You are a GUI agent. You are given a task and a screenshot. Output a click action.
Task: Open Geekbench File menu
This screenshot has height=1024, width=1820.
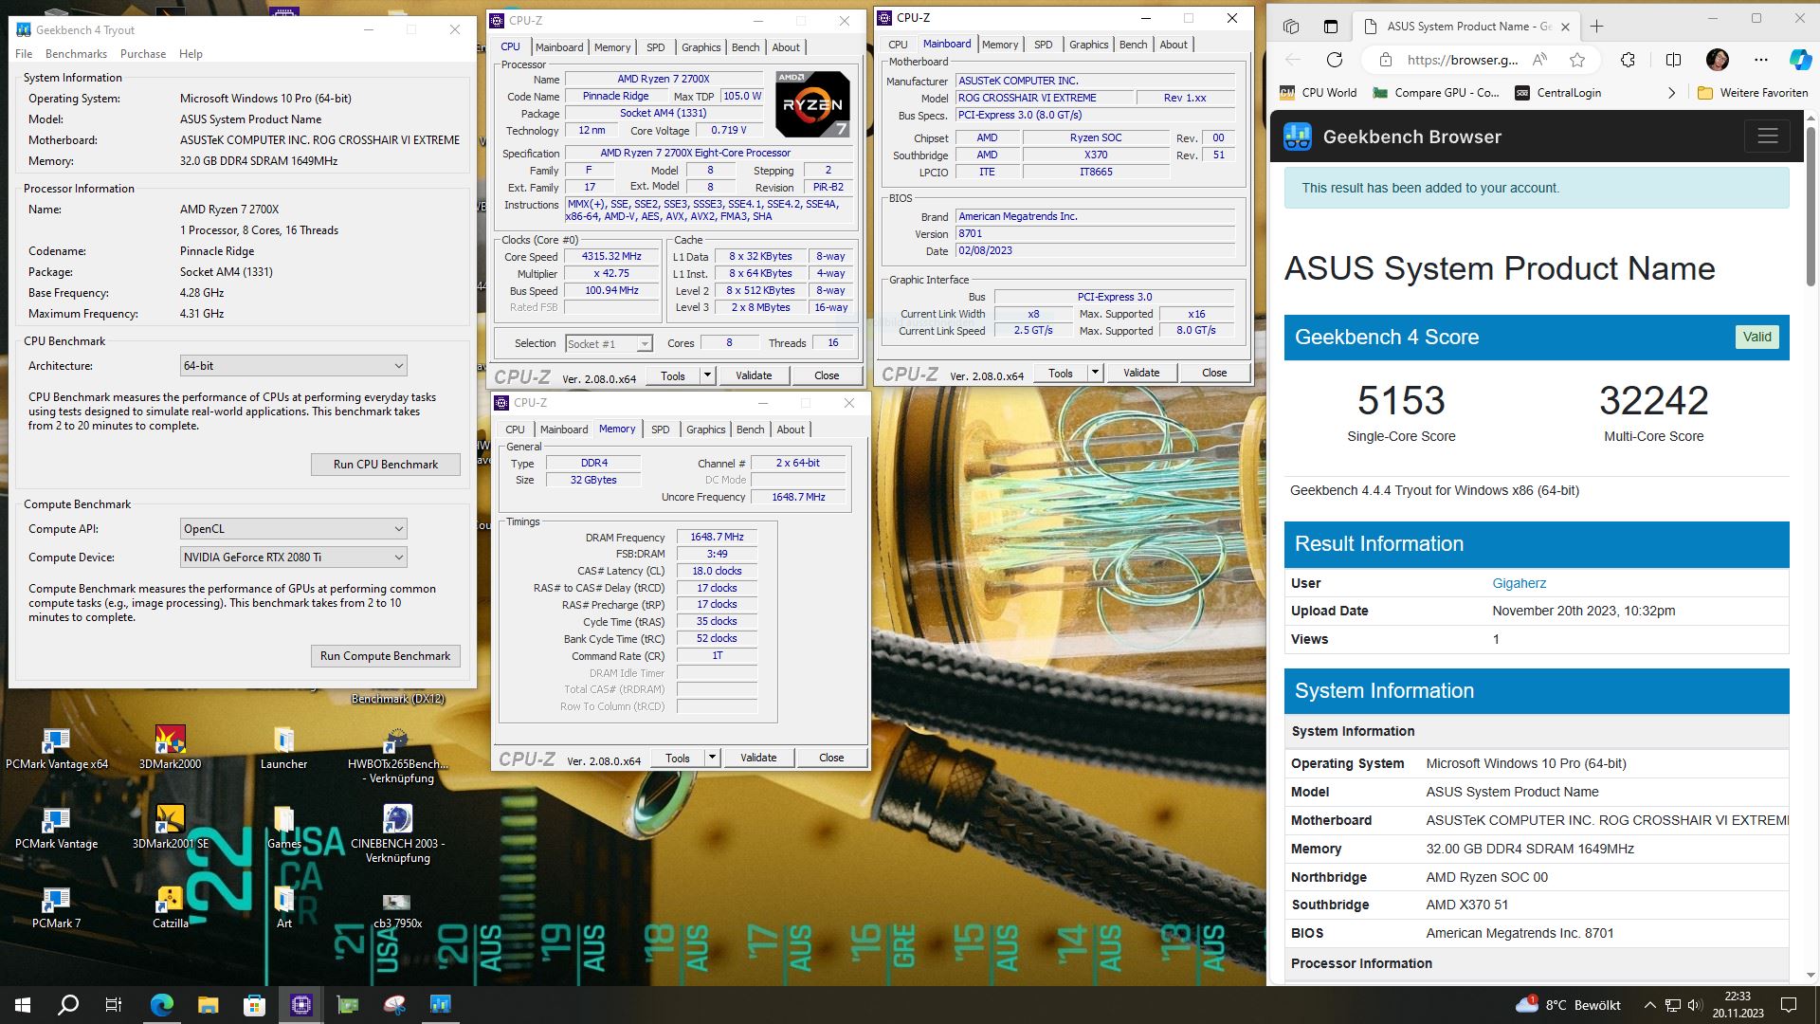(24, 54)
